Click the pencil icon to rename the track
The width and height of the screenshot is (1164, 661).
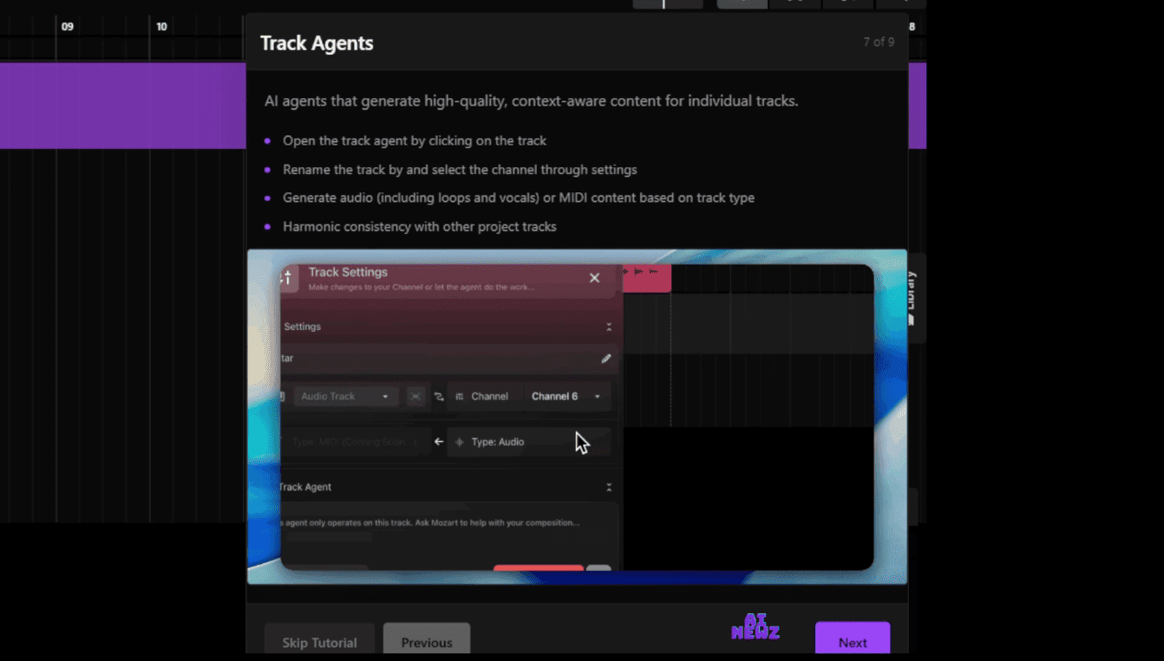coord(606,358)
